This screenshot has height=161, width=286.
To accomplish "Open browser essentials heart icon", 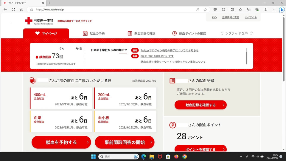I will [x=257, y=10].
